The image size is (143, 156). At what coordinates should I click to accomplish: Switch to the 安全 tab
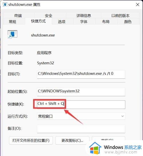(x=49, y=16)
